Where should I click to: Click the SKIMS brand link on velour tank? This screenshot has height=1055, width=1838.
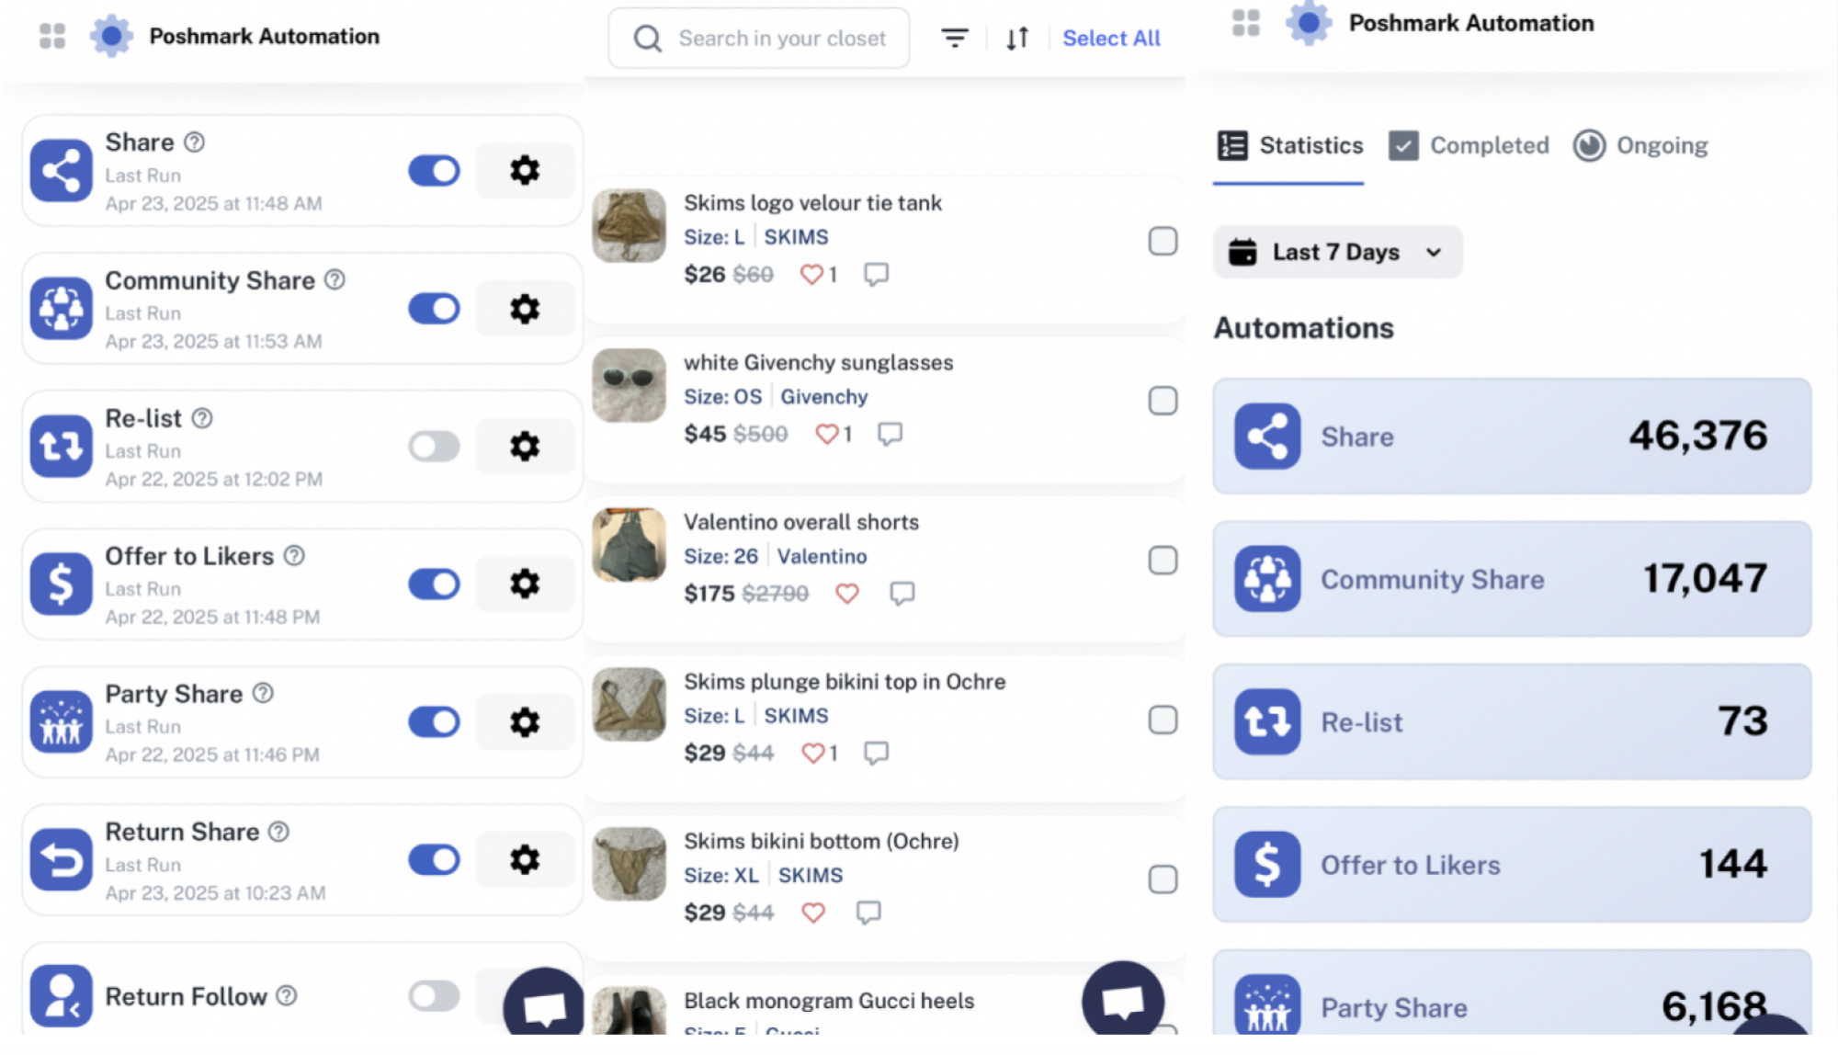pos(796,237)
